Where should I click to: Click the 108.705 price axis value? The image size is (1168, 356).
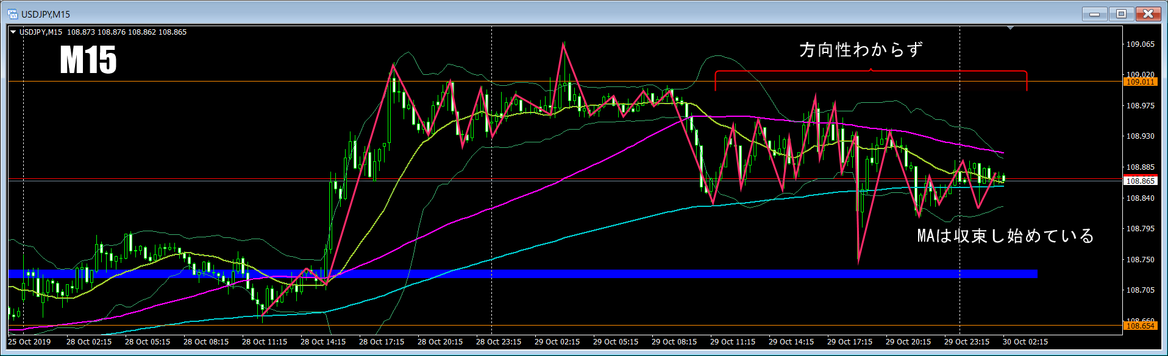[x=1140, y=290]
